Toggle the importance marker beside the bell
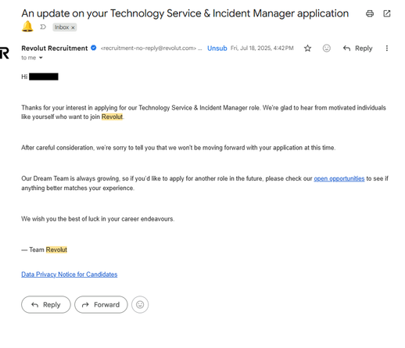405x348 pixels. click(x=43, y=27)
